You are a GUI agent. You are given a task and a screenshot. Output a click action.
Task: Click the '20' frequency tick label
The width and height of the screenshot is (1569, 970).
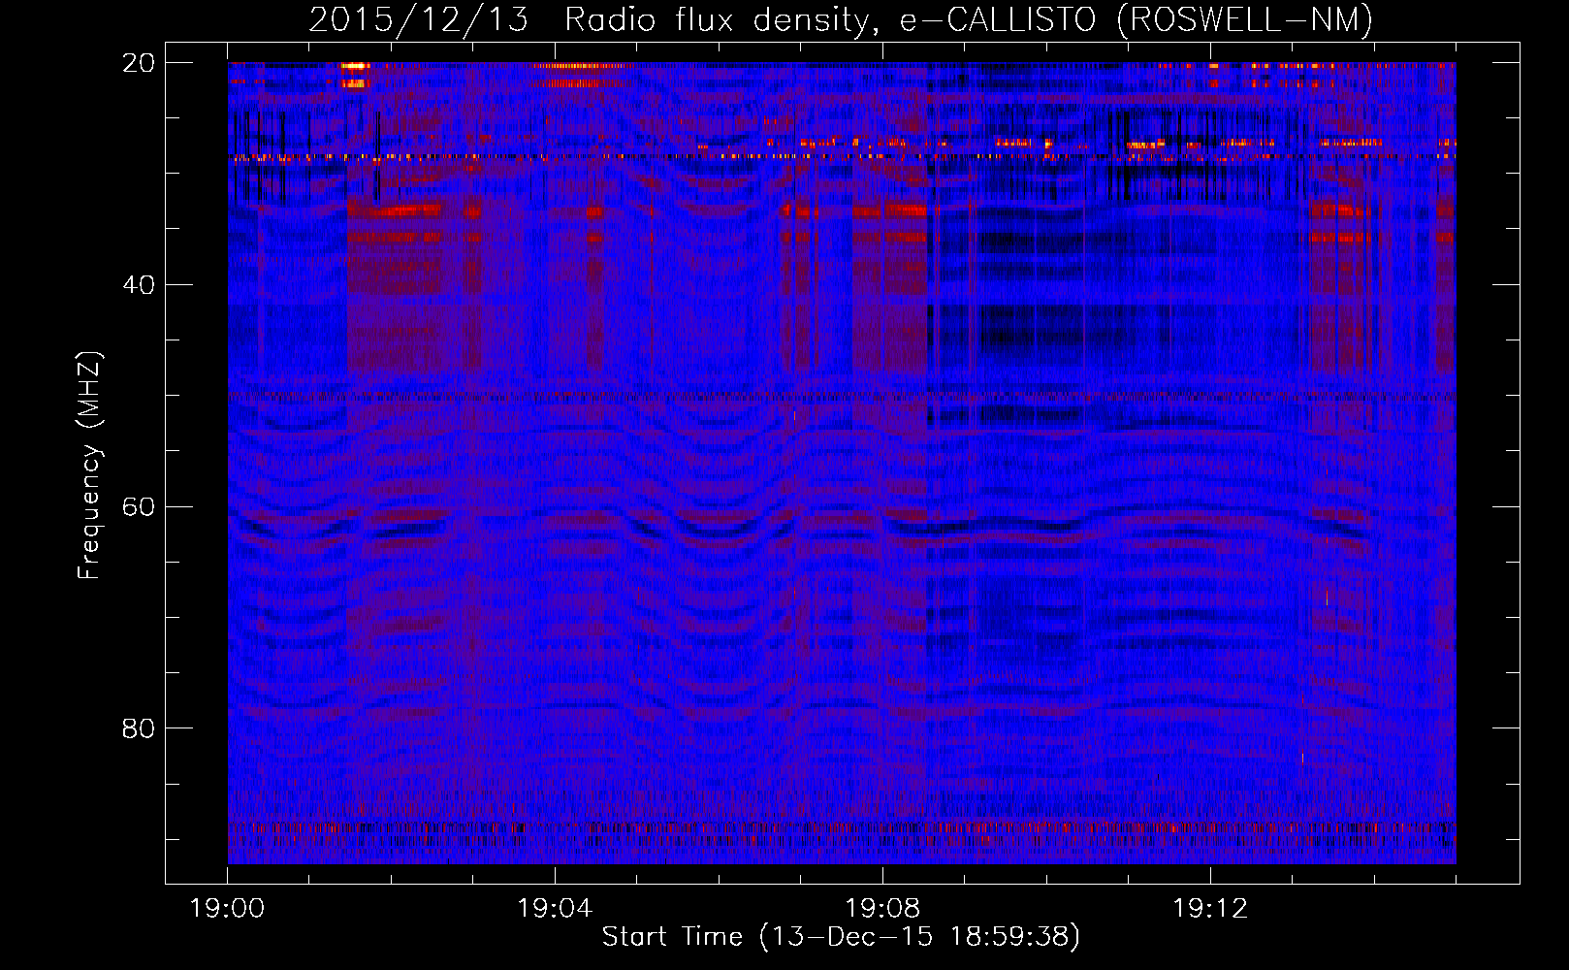(138, 63)
